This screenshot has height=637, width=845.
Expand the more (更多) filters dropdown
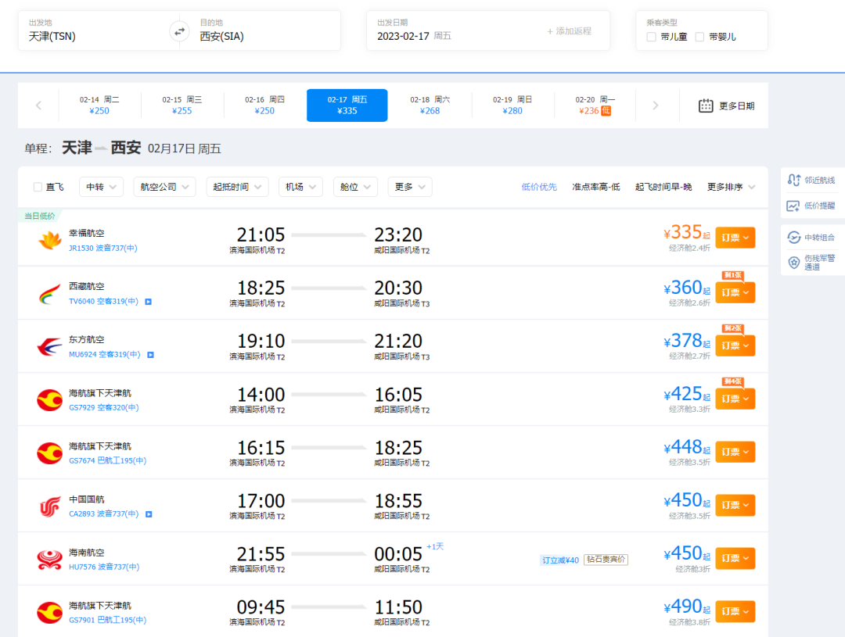409,187
